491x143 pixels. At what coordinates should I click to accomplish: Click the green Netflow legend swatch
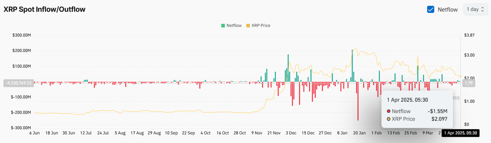tap(223, 25)
